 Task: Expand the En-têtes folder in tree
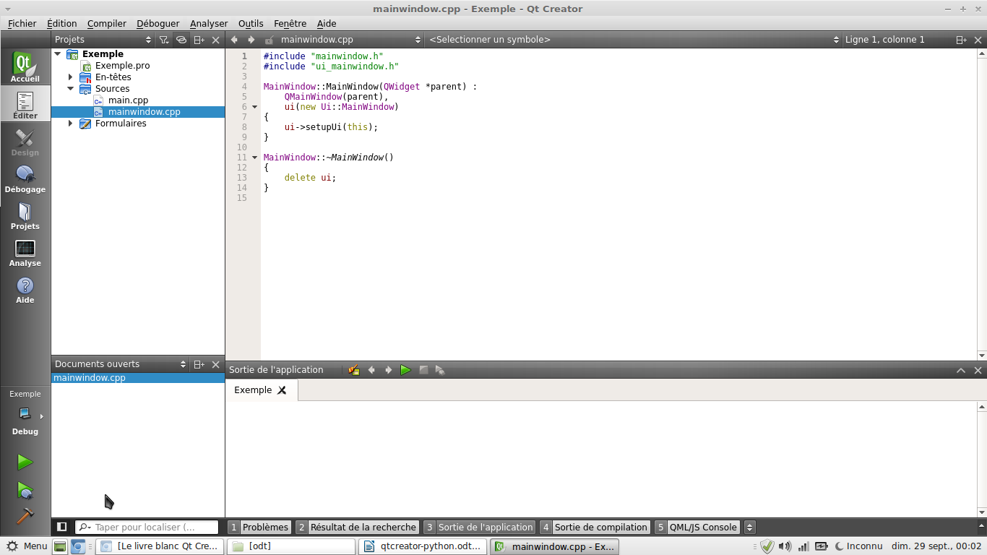point(71,77)
